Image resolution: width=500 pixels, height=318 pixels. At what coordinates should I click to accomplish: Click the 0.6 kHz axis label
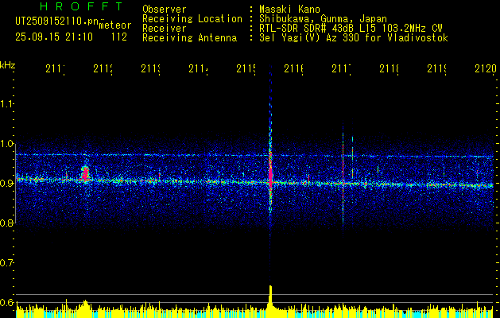point(6,302)
